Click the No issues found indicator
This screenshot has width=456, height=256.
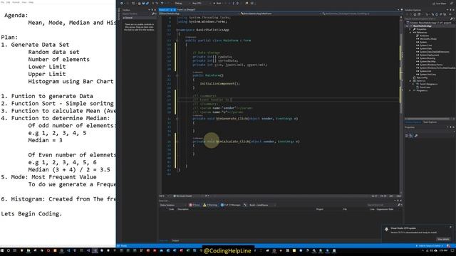point(182,196)
